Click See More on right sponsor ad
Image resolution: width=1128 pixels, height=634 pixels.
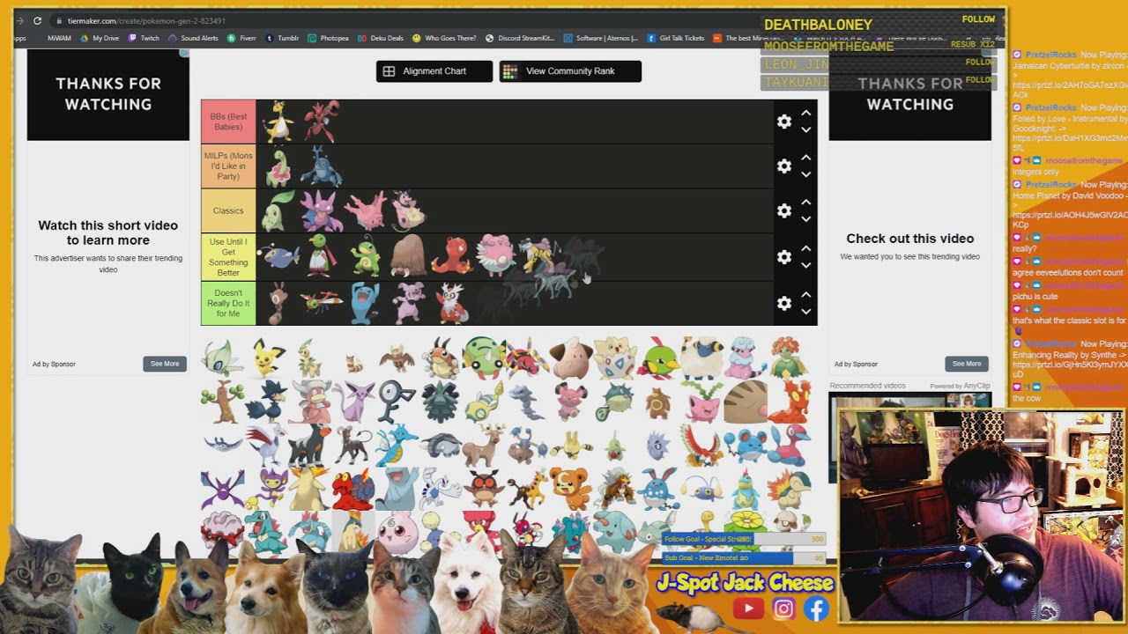coord(967,364)
